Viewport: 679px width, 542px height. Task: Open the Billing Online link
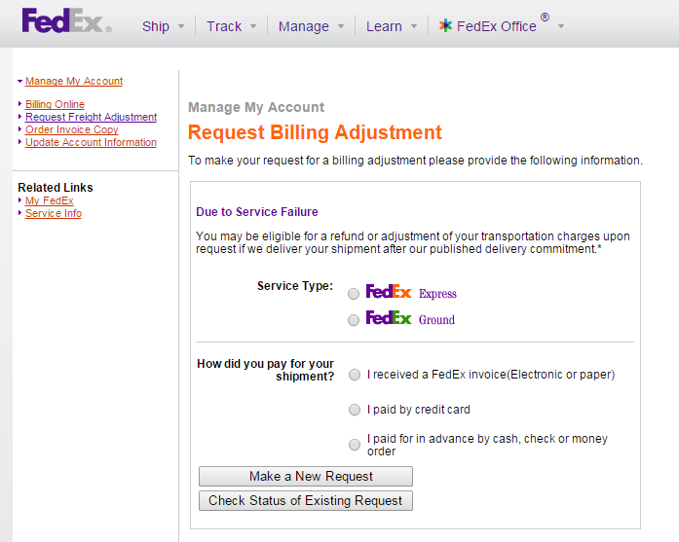click(55, 104)
